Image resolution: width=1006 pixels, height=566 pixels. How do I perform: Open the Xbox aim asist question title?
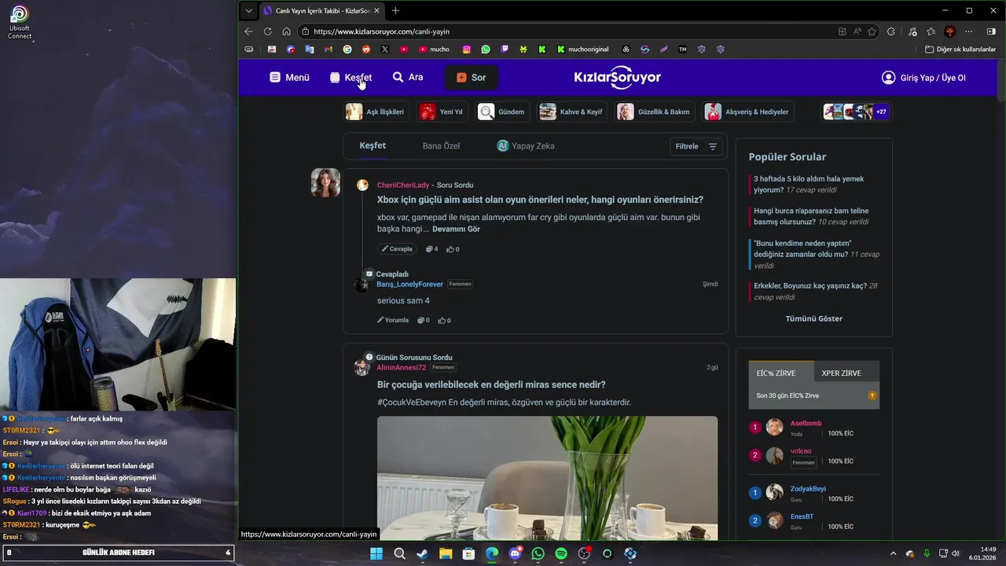(x=540, y=200)
